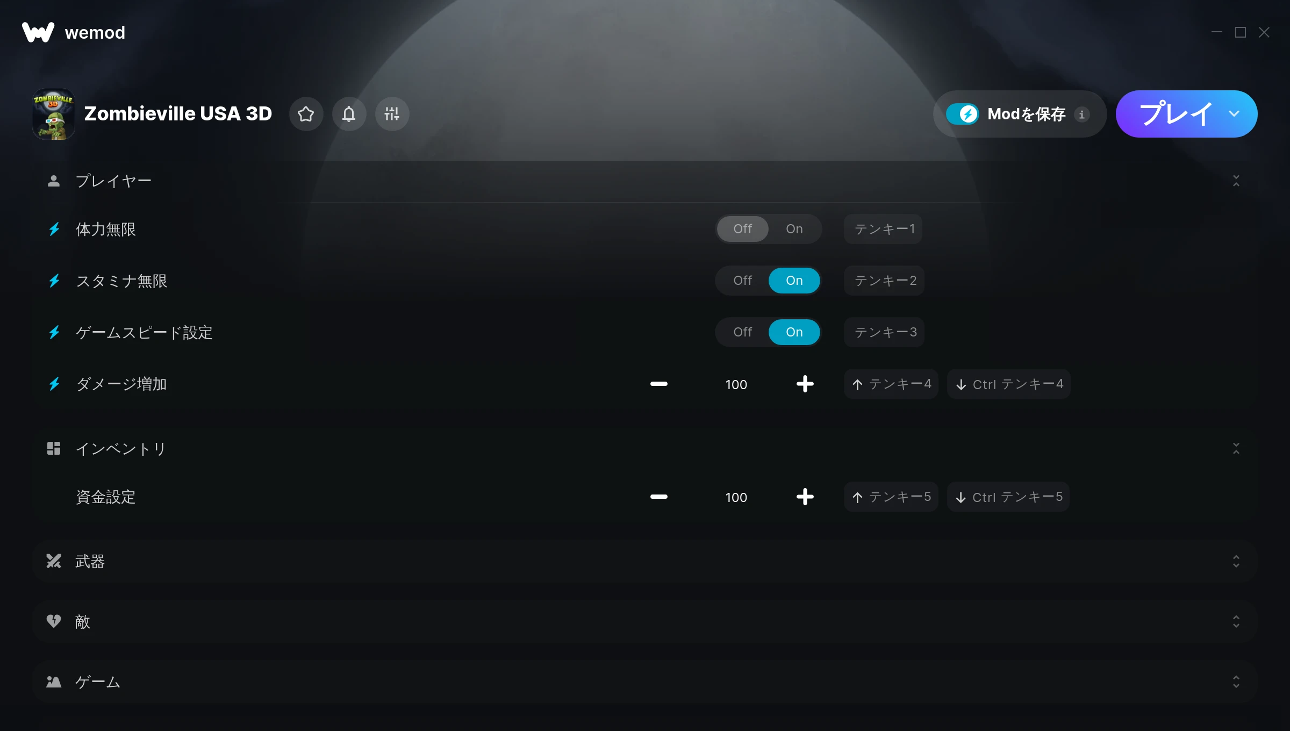Increase 資金設定 value with plus icon

(805, 497)
